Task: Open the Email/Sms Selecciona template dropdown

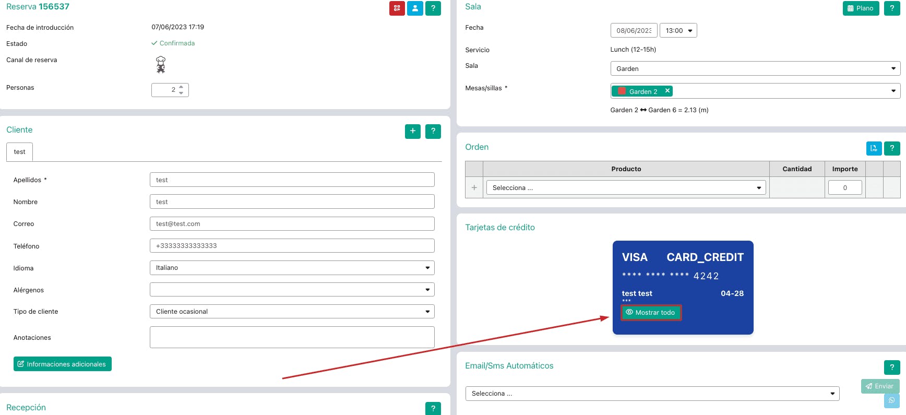Action: point(652,394)
